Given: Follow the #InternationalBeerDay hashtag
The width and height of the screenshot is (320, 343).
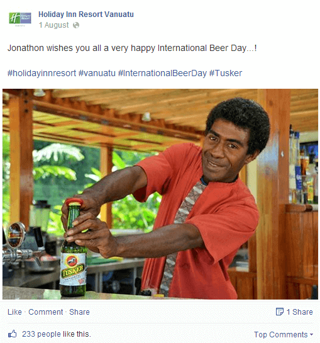Looking at the screenshot, I should (x=162, y=73).
